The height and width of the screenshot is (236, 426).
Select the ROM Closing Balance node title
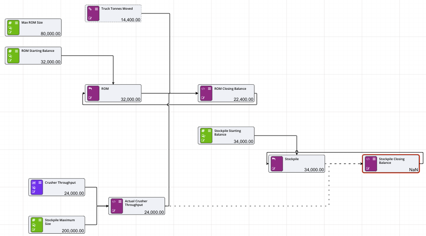pos(230,88)
